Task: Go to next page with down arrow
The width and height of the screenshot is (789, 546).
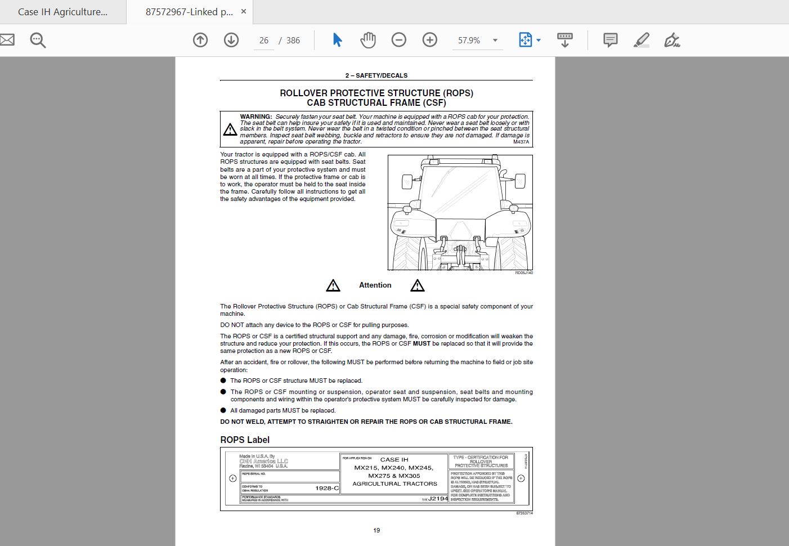Action: (231, 40)
